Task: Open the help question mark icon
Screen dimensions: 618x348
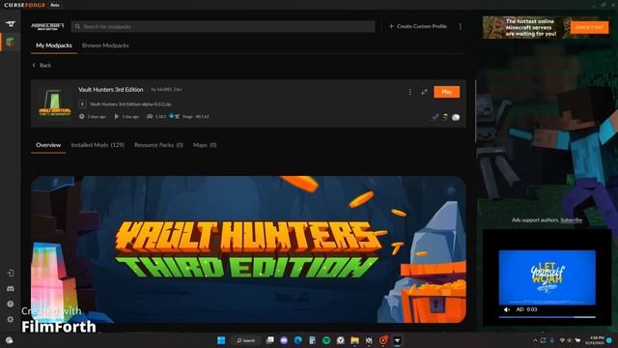Action: [x=11, y=304]
